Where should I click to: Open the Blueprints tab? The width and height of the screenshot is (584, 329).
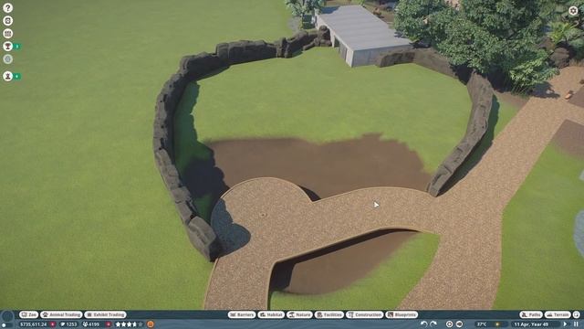pyautogui.click(x=401, y=314)
